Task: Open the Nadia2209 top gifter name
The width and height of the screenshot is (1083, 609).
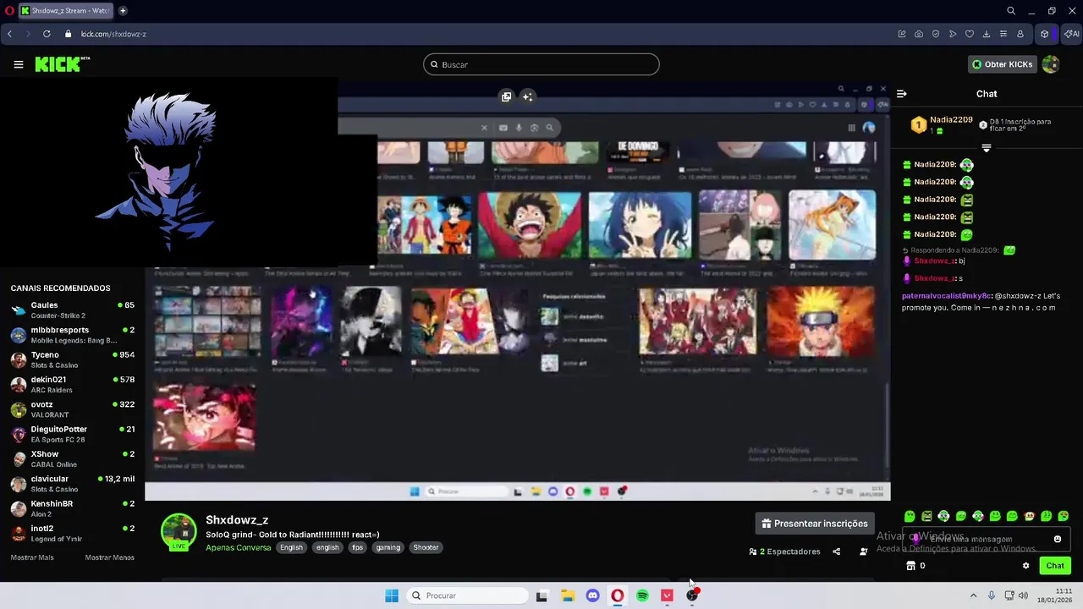Action: pos(951,120)
